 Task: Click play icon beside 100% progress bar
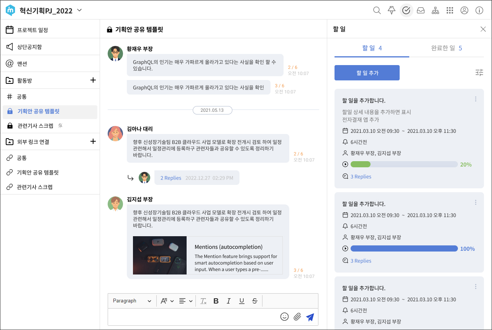click(345, 248)
